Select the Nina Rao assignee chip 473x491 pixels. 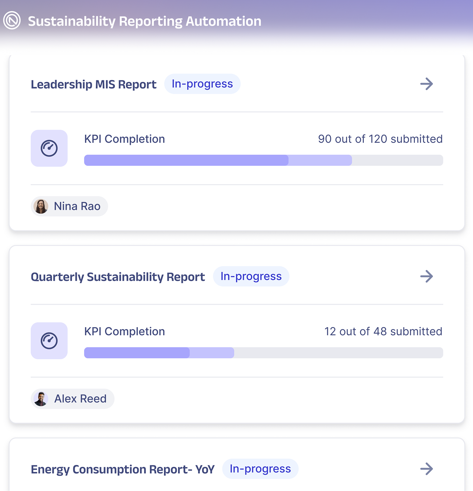[x=69, y=206]
